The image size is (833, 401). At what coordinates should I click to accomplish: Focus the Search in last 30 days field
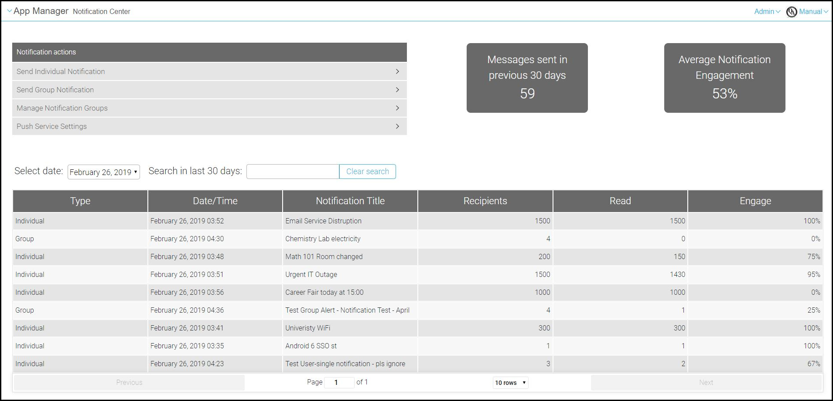[x=293, y=172]
